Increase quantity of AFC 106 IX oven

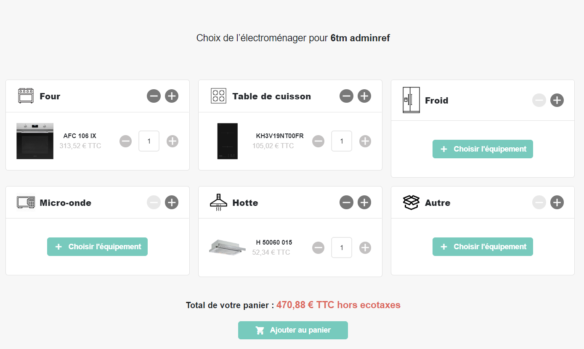pos(173,141)
